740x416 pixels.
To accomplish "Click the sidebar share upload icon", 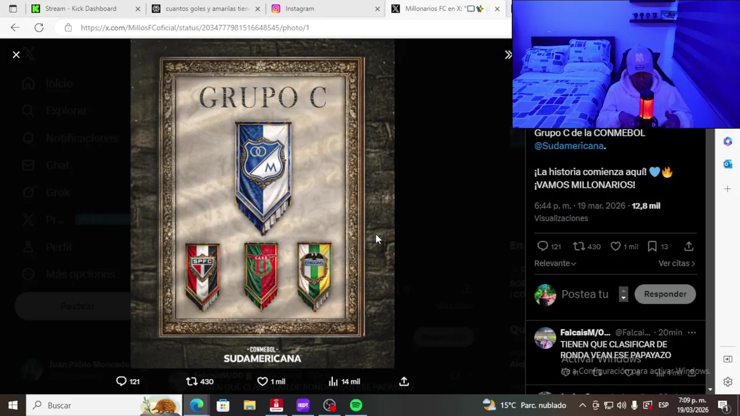I will (x=689, y=247).
